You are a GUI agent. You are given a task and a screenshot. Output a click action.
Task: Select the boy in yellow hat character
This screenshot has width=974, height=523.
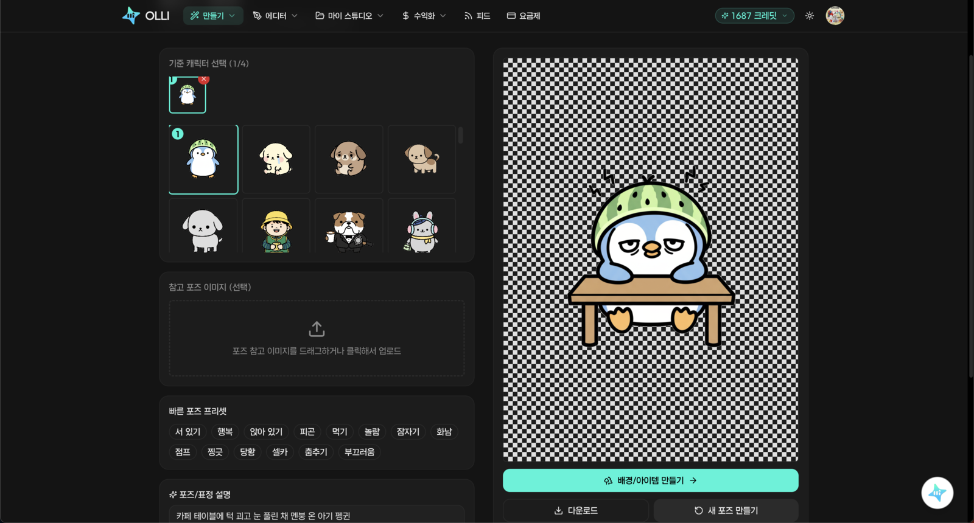click(276, 230)
